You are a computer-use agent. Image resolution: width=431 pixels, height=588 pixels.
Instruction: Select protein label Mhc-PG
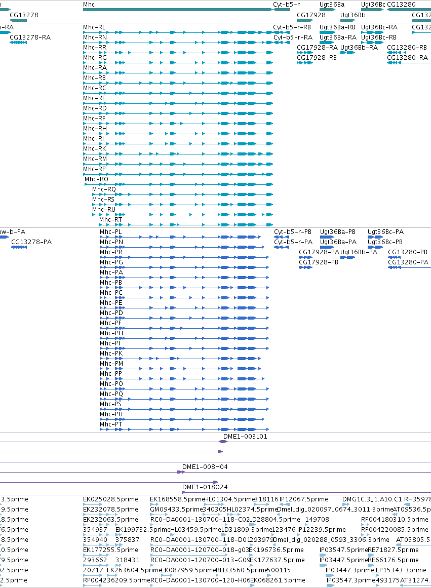click(111, 262)
